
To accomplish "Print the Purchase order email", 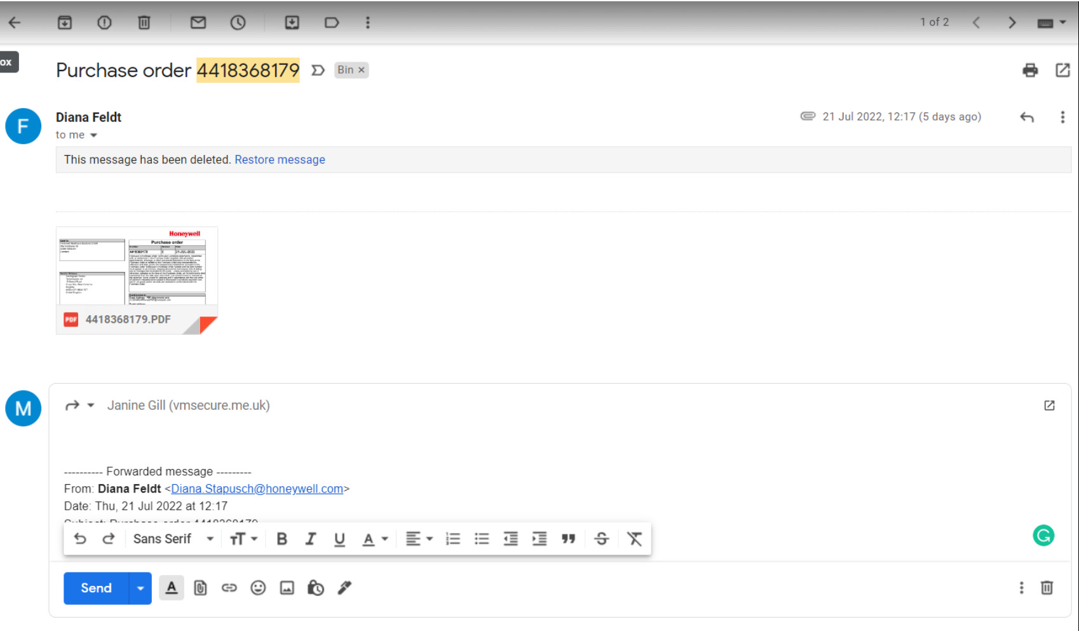I will 1030,71.
